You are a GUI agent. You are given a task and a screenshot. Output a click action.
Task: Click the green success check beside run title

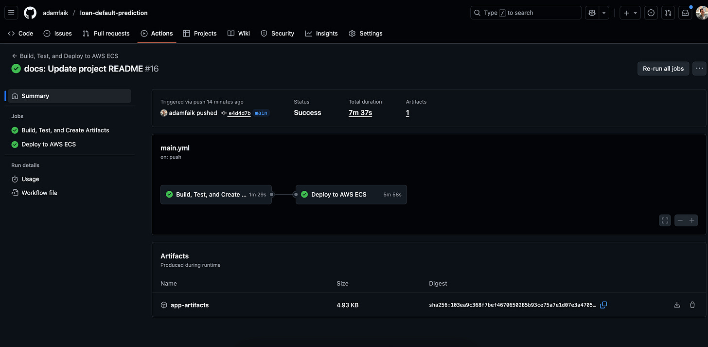(16, 69)
